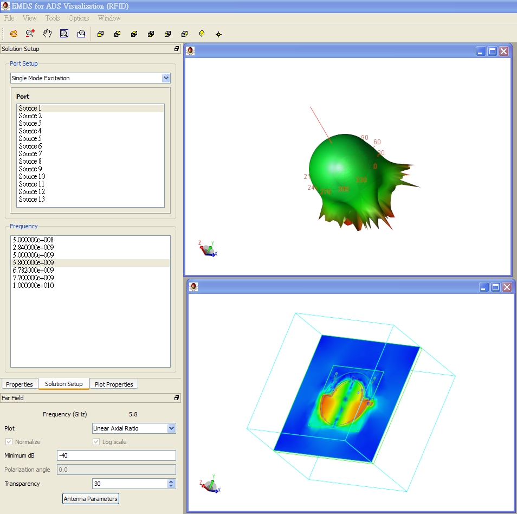Click the current plot window's title icon
This screenshot has height=514, width=517.
click(x=193, y=287)
